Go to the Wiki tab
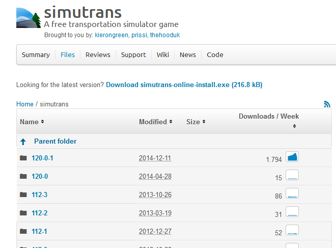Viewport: 336px width, 248px height. pos(163,55)
